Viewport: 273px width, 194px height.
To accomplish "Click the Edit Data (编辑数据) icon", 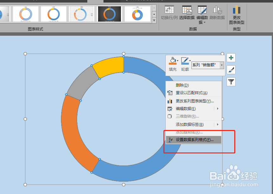I will [202, 10].
